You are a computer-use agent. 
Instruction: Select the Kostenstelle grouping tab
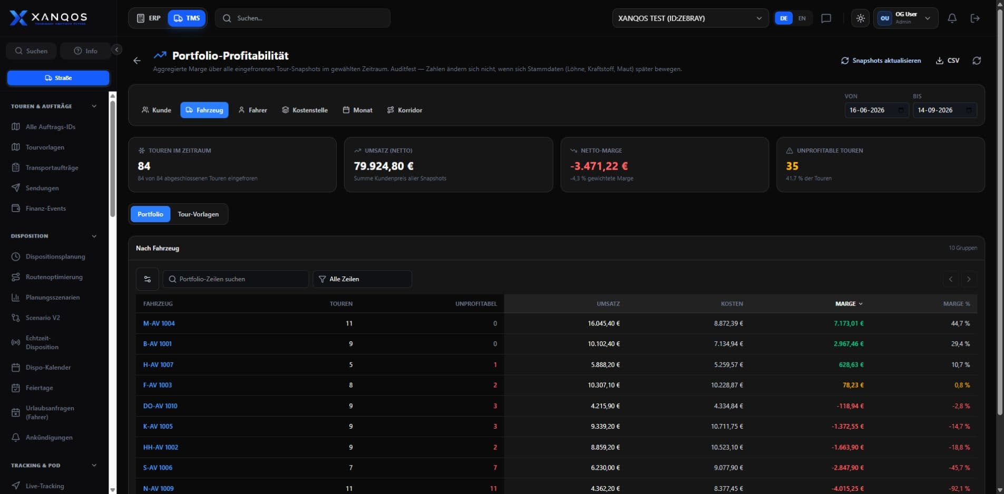click(305, 110)
